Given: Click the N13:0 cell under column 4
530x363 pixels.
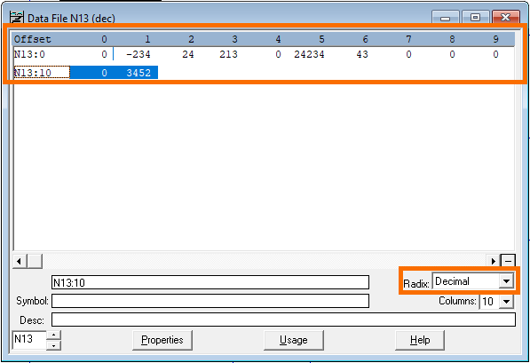Looking at the screenshot, I should coord(278,54).
